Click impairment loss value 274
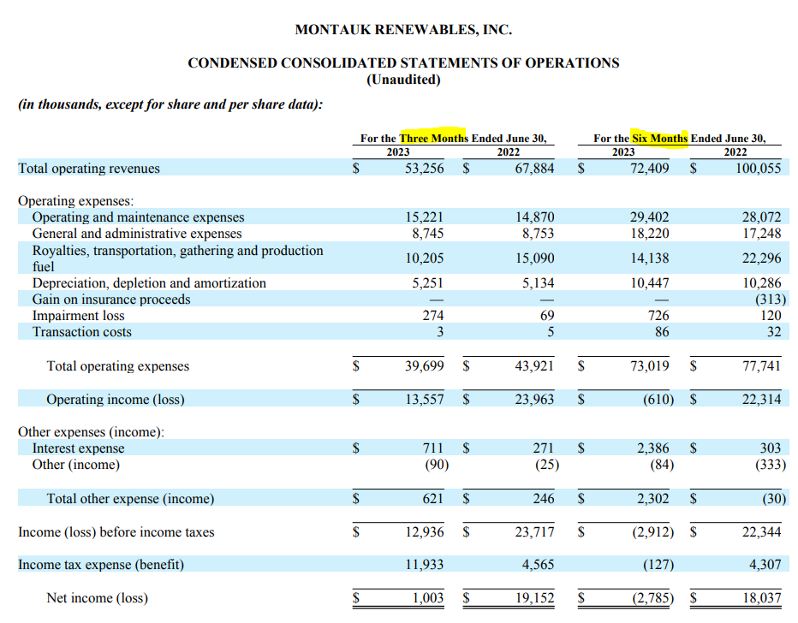 (x=433, y=316)
